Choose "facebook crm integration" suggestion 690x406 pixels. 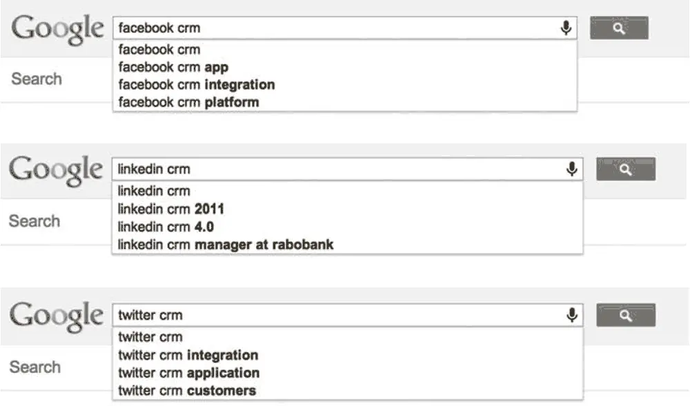click(344, 85)
